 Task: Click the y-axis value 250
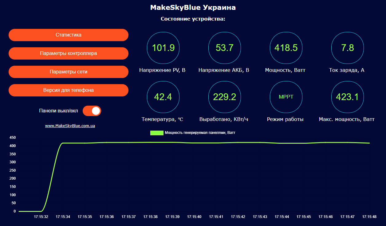coord(12,170)
